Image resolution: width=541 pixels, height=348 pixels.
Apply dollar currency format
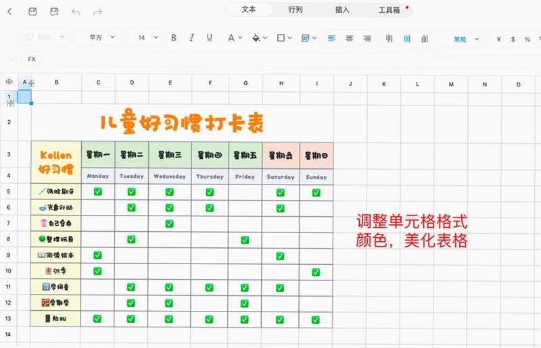click(513, 39)
